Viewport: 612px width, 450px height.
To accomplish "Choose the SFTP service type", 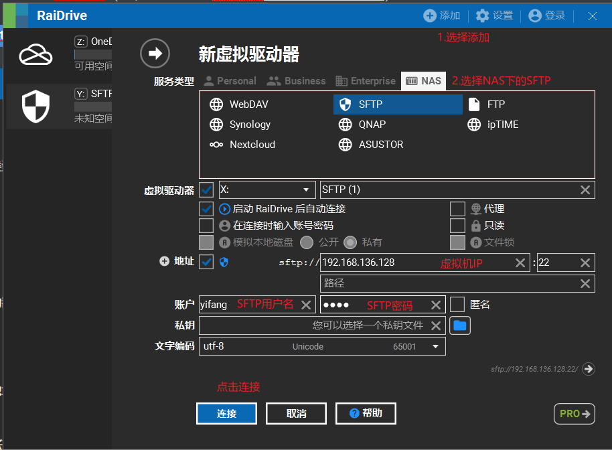I will coord(398,104).
